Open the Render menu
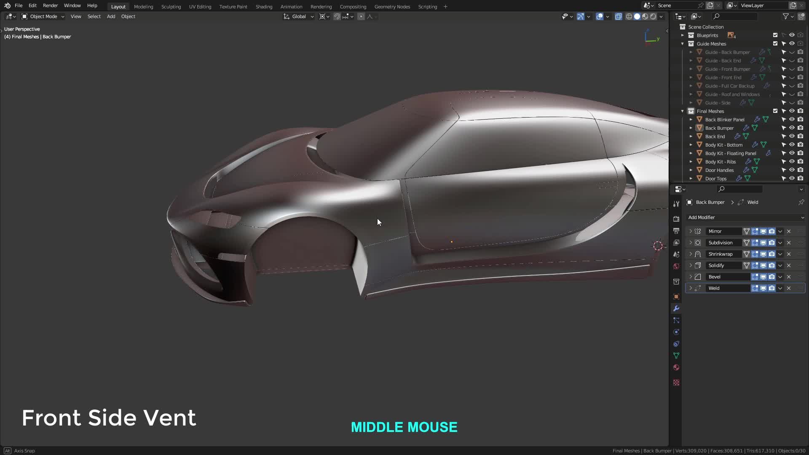Image resolution: width=809 pixels, height=455 pixels. (x=50, y=5)
